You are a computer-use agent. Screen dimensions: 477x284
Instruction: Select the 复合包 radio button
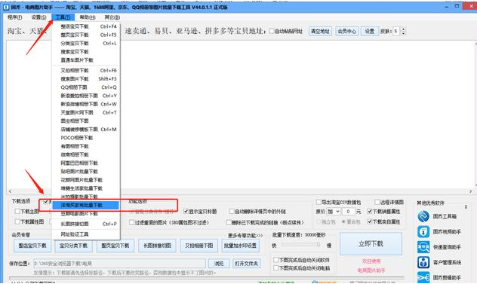(x=343, y=221)
